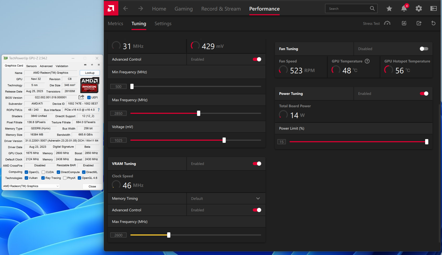Turn off VRAM Tuning toggle
The width and height of the screenshot is (442, 255).
[257, 164]
